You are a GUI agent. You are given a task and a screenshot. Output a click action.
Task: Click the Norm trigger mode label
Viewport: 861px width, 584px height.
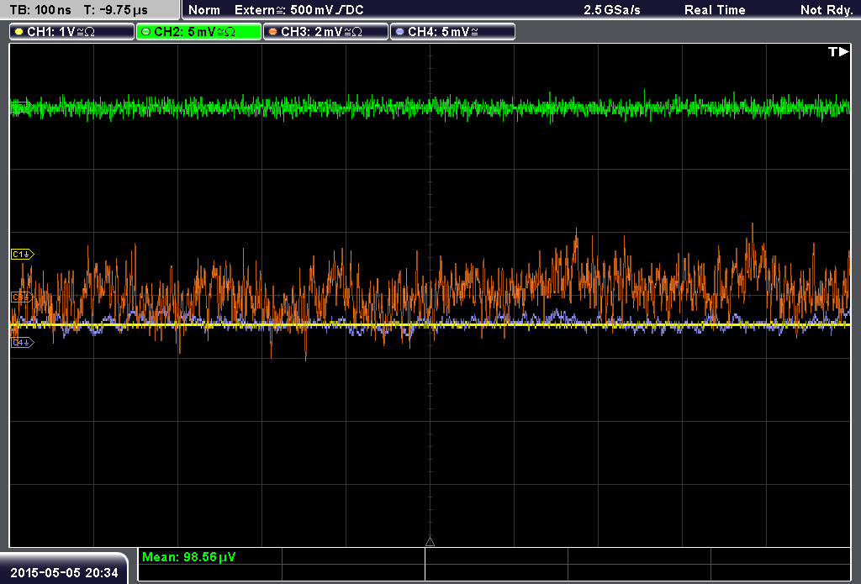point(204,10)
